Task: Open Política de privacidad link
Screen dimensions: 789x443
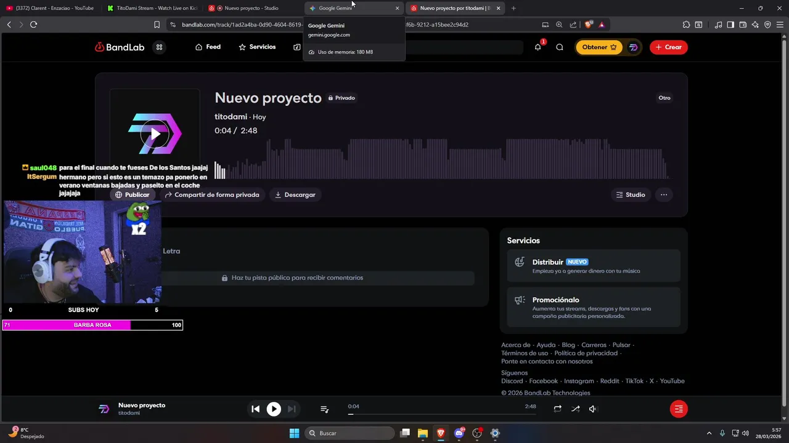Action: [586, 353]
